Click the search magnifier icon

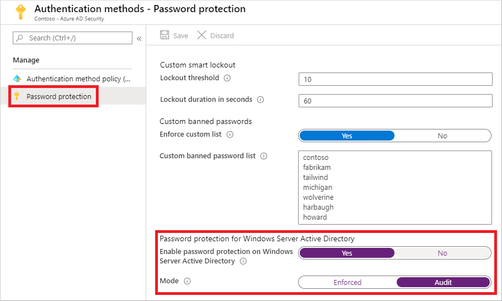[x=21, y=38]
